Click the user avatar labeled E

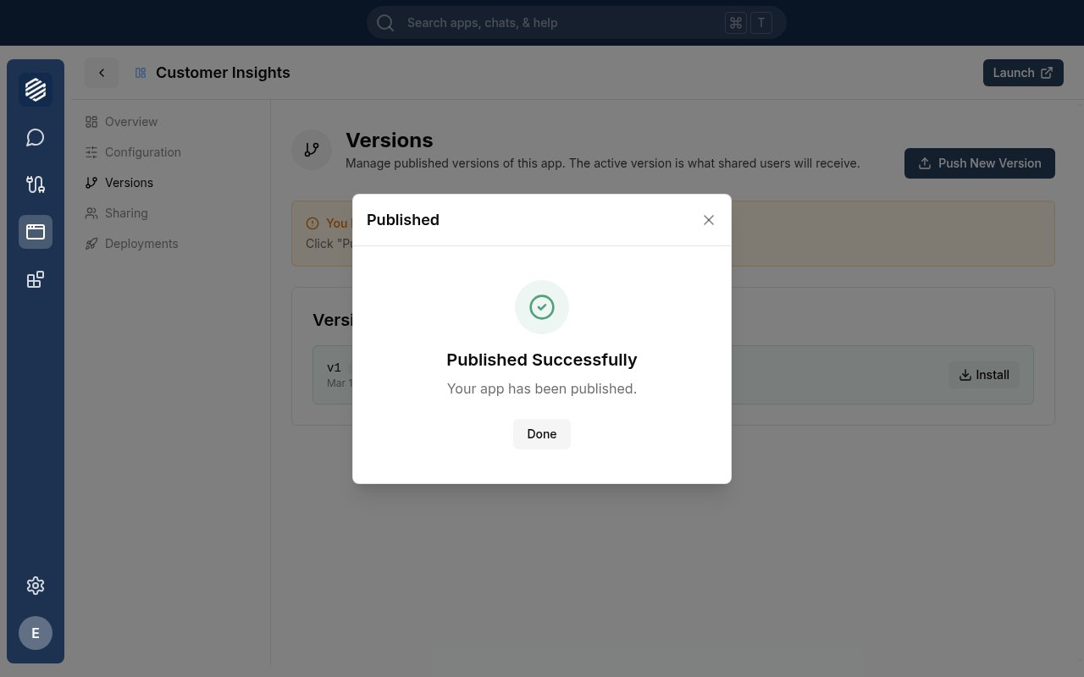(x=36, y=633)
